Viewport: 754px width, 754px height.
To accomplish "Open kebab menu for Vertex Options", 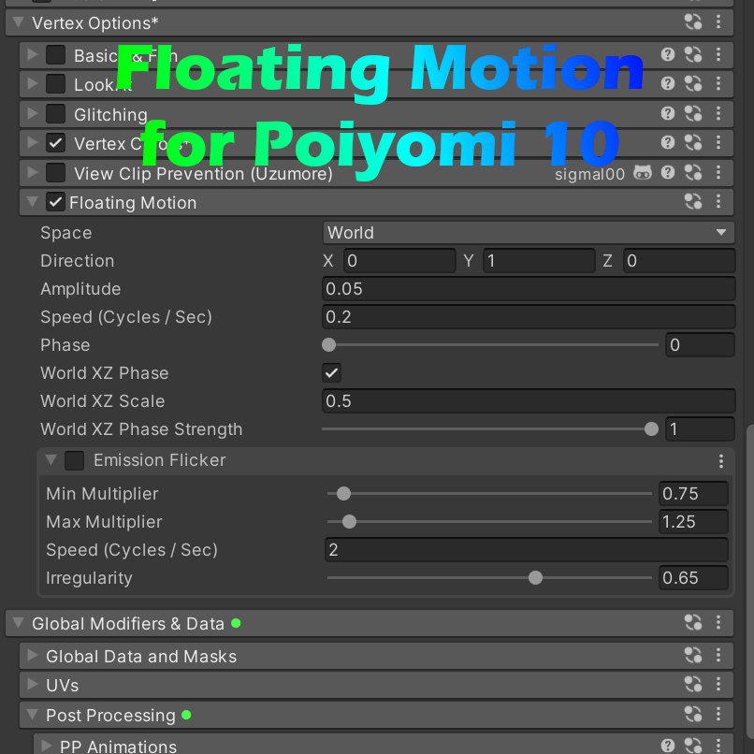I will click(x=718, y=22).
